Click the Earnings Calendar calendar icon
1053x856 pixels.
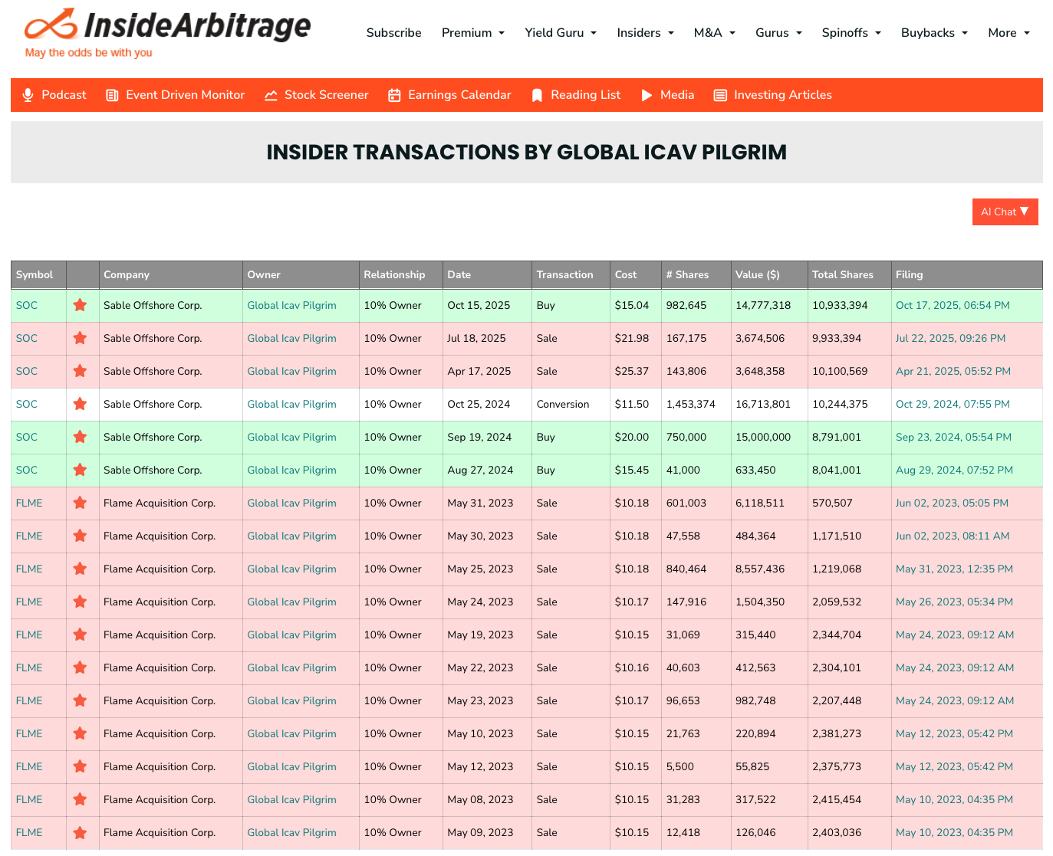[x=394, y=95]
